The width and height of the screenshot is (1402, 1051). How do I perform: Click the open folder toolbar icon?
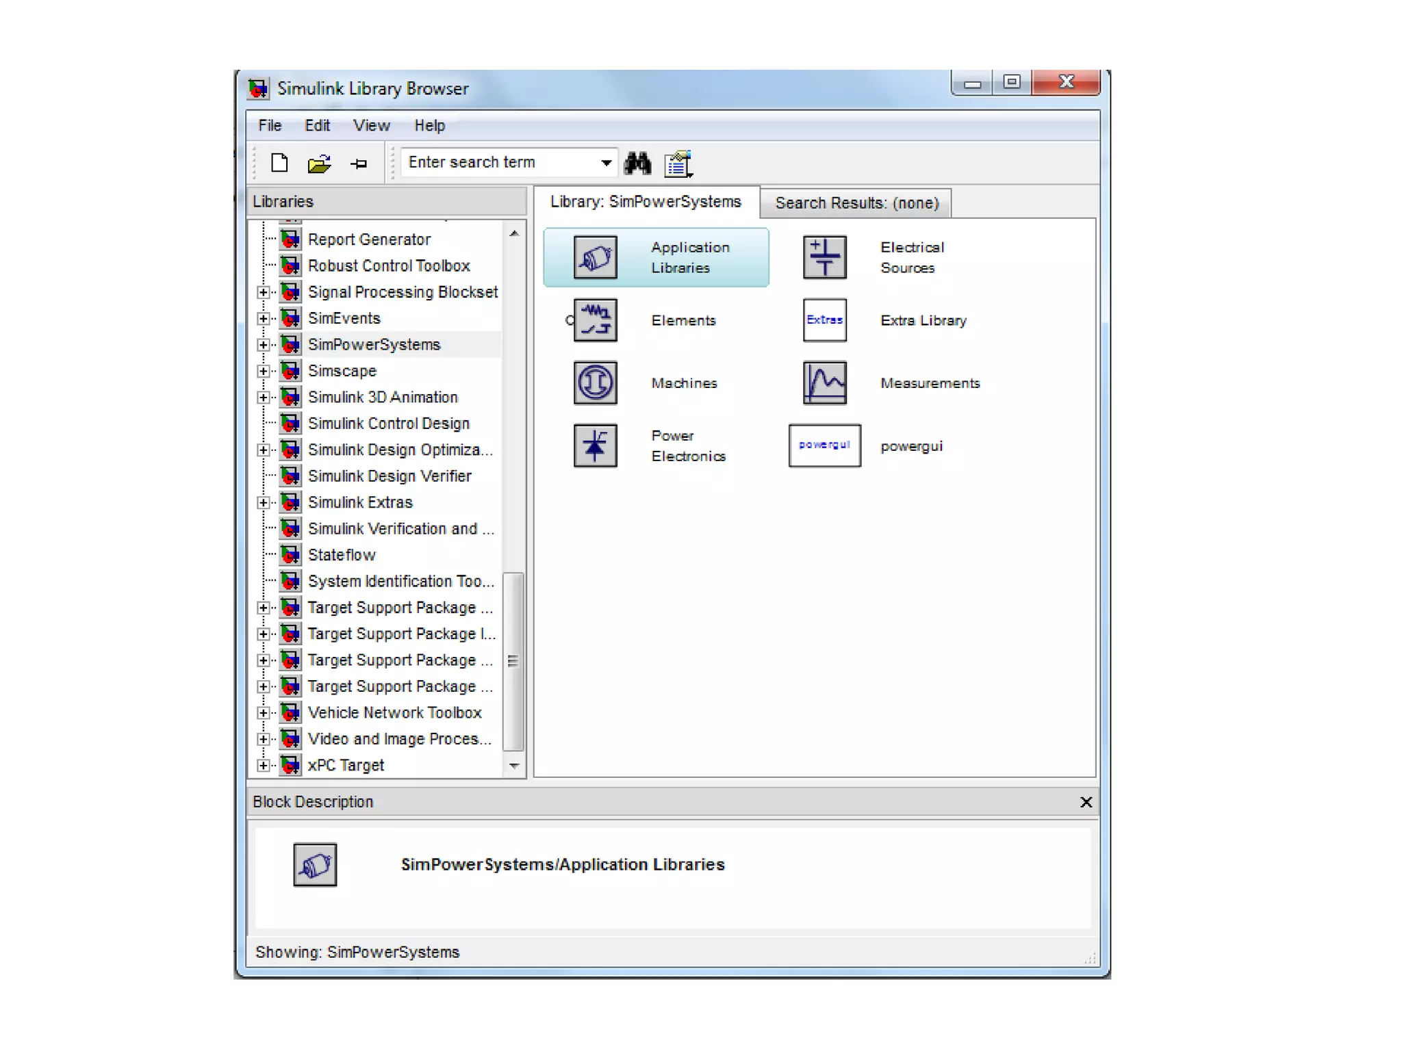319,164
